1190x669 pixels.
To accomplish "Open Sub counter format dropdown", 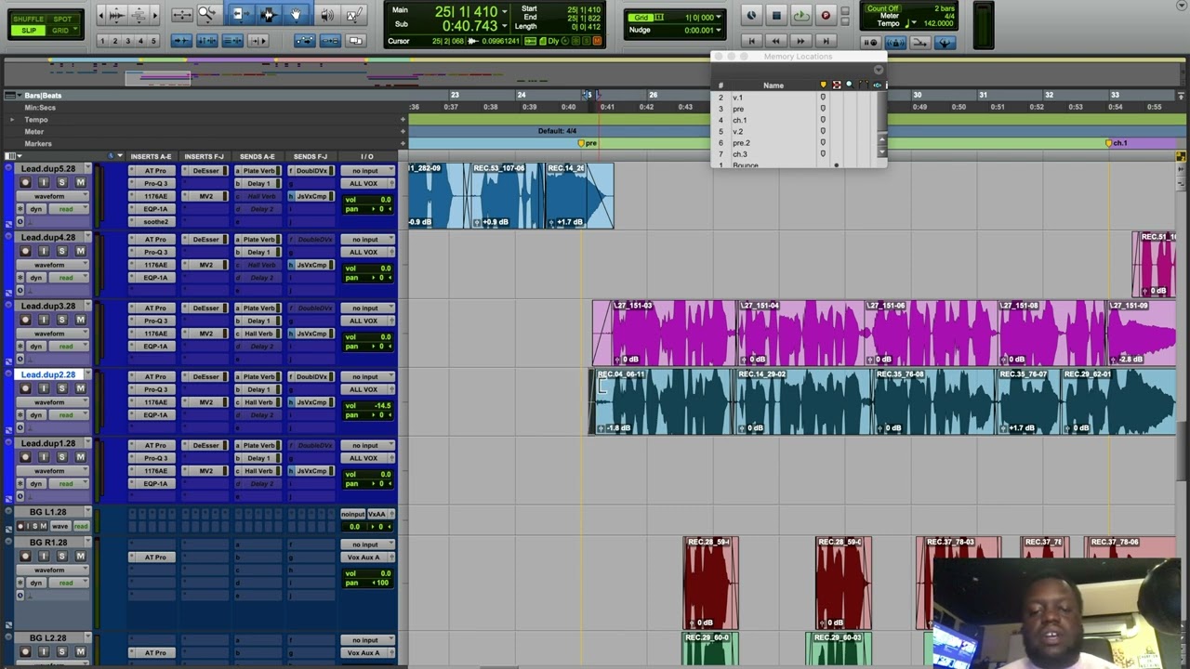I will click(505, 25).
